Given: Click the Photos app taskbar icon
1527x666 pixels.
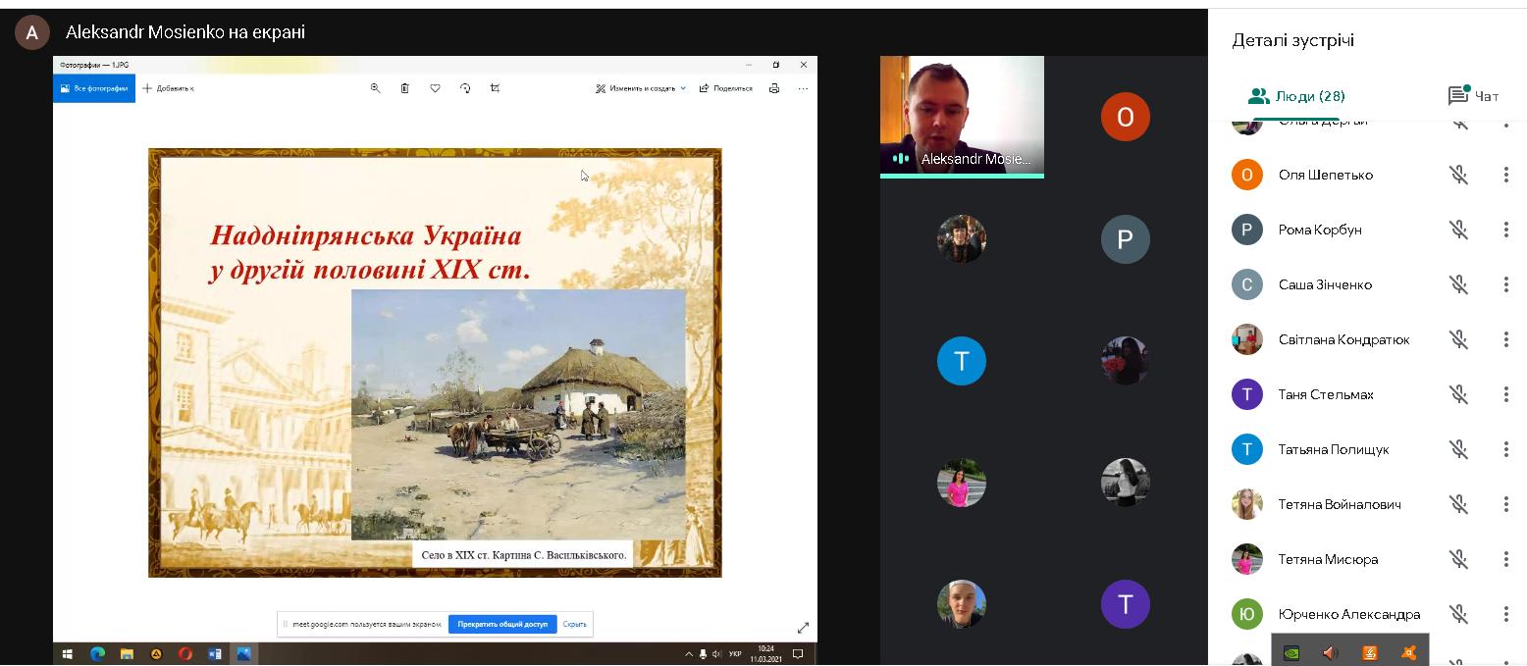Looking at the screenshot, I should 244,653.
